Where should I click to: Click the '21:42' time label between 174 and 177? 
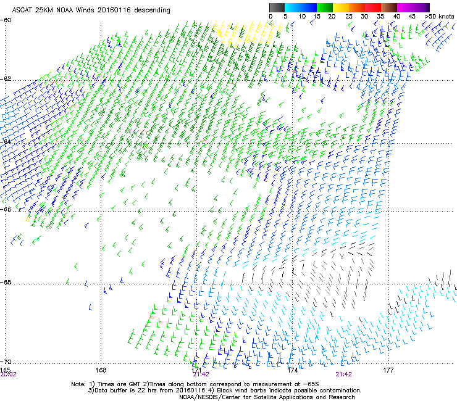click(343, 374)
